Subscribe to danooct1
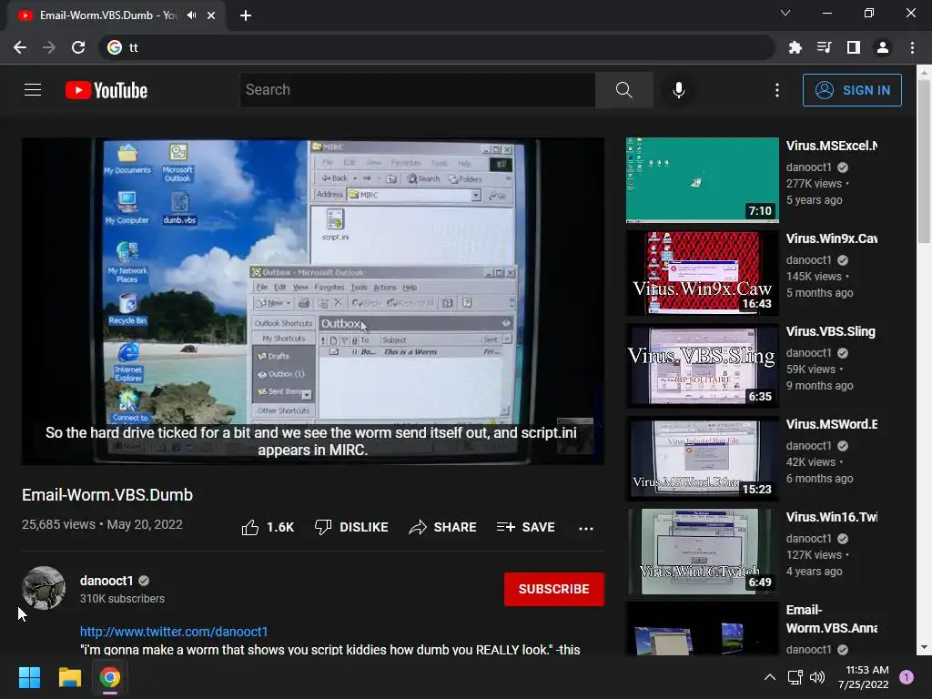This screenshot has width=932, height=699. (554, 589)
